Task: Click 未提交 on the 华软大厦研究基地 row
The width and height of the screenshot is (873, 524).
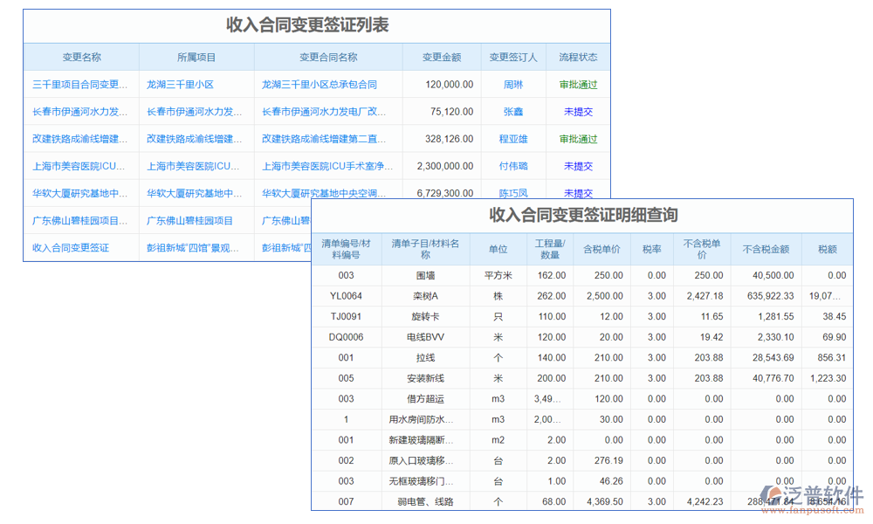Action: (578, 193)
